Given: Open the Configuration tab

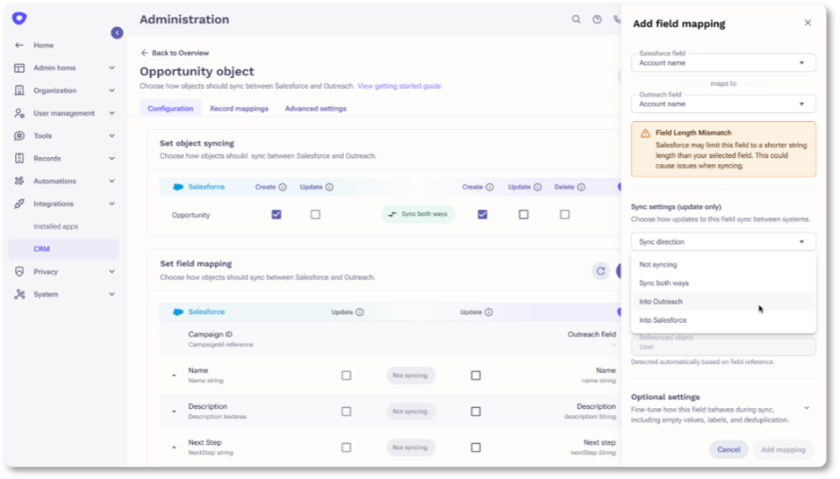Looking at the screenshot, I should [171, 109].
